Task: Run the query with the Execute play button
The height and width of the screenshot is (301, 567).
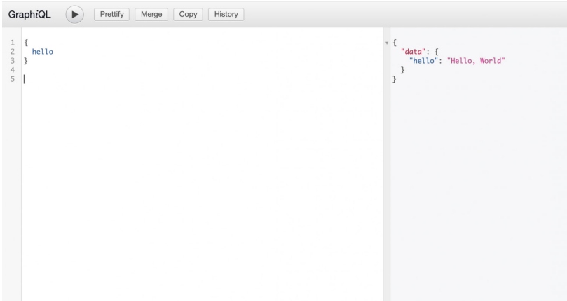Action: (x=75, y=15)
